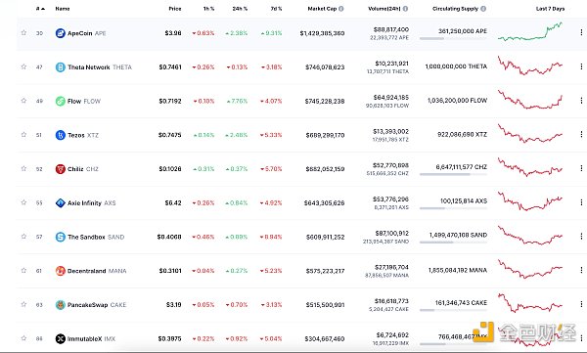Click the PancakeSwap CAKE icon
Viewport: 587px width, 353px height.
[61, 305]
